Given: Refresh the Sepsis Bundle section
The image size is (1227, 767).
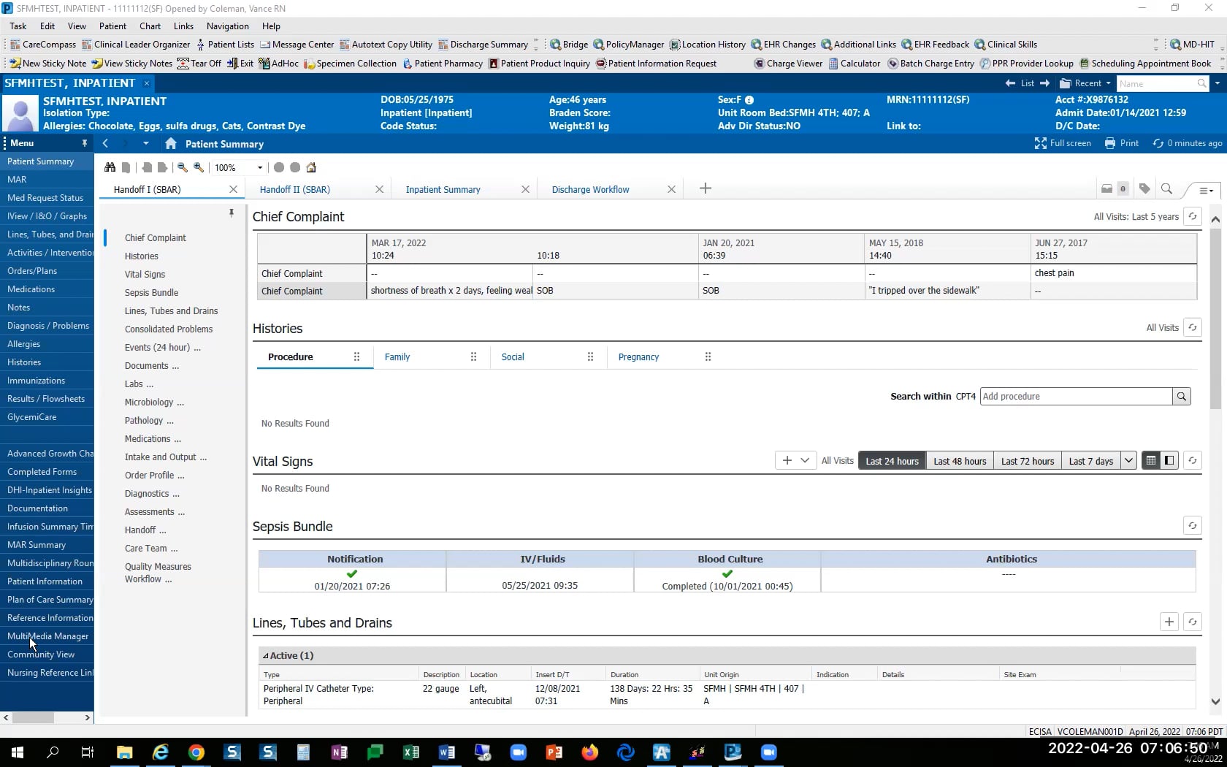Looking at the screenshot, I should (1192, 525).
